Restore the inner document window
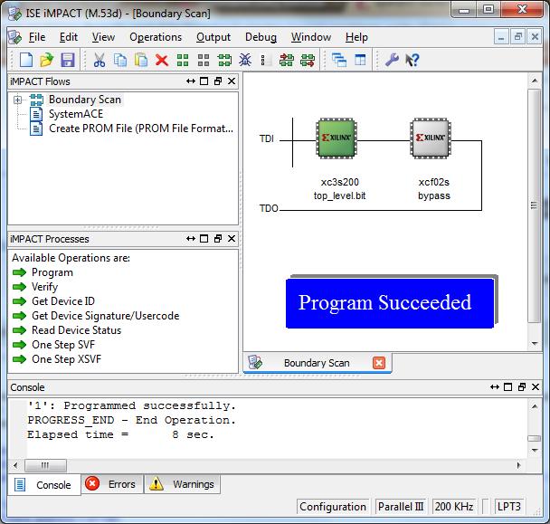This screenshot has height=524, width=550. coord(517,36)
